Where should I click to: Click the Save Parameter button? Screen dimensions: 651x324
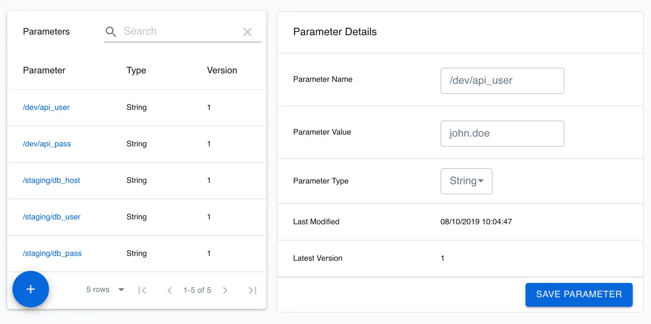579,294
